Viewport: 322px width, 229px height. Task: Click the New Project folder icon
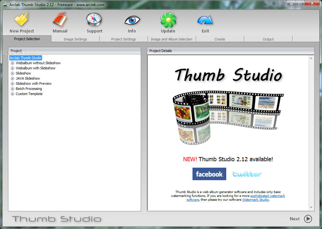click(21, 19)
